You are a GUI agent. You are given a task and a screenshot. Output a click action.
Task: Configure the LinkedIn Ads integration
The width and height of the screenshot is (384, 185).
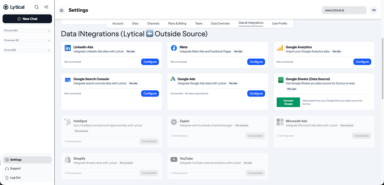(150, 62)
